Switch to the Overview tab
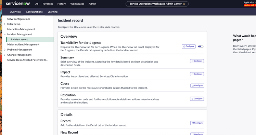Viewport: 256px width, 135px height. click(x=15, y=12)
